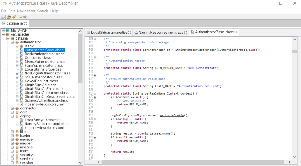Click the servlets package icon
The height and width of the screenshot is (166, 301).
pos(17,159)
